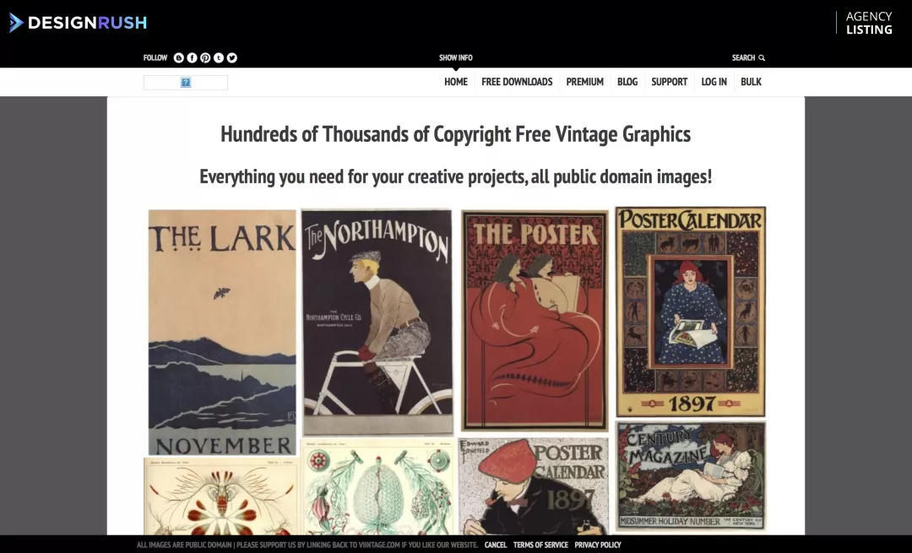Open the Premium menu item

584,82
